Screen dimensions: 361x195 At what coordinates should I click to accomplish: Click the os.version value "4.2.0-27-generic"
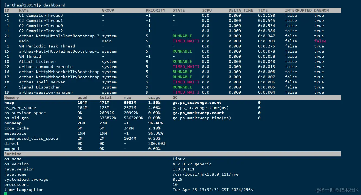coord(192,164)
